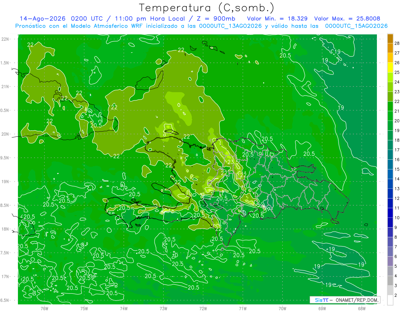Pick the brown legend color above 28
Screen dimensions: 406x313
click(x=390, y=38)
